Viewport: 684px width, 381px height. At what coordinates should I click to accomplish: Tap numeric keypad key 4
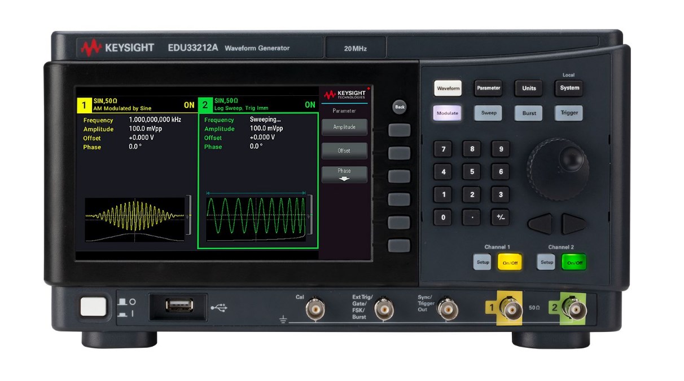(443, 172)
